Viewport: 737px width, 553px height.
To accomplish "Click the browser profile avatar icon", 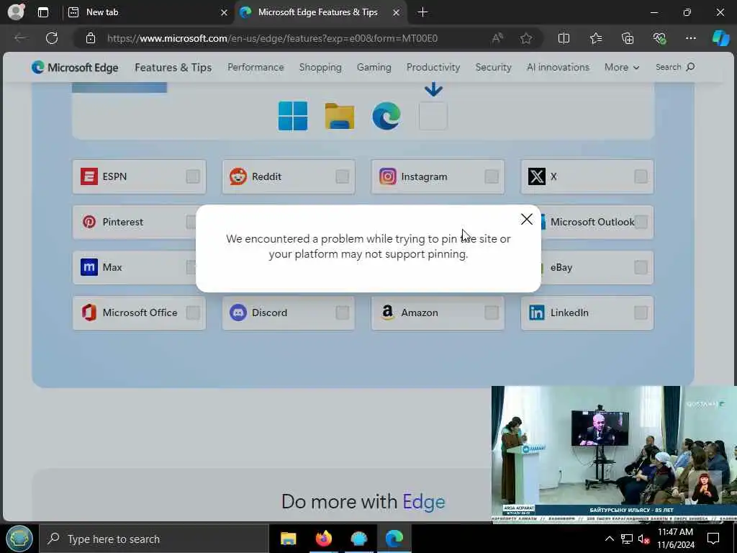I will pyautogui.click(x=16, y=12).
